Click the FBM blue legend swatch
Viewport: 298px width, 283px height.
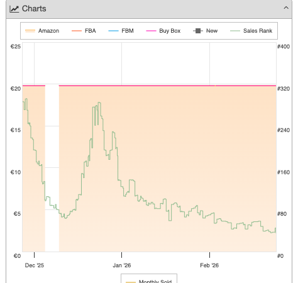click(113, 31)
